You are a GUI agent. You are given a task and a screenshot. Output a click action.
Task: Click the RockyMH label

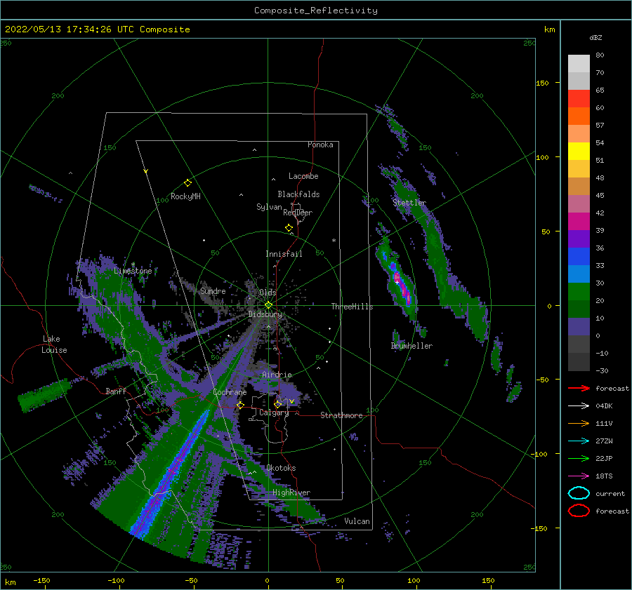(185, 196)
